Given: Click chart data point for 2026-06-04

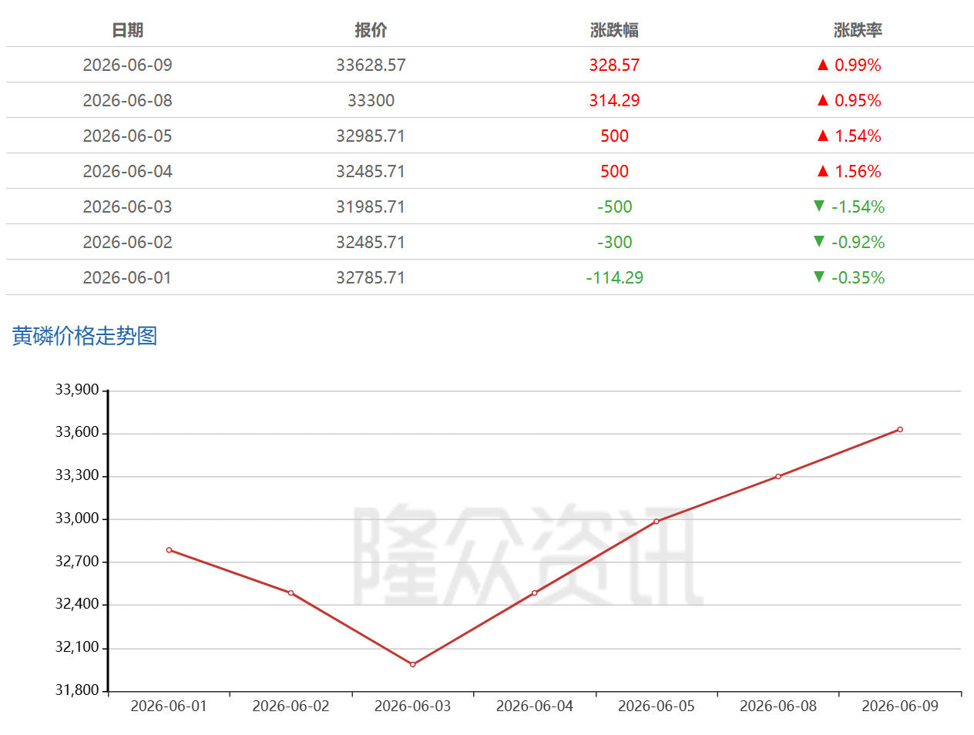Looking at the screenshot, I should coord(535,593).
